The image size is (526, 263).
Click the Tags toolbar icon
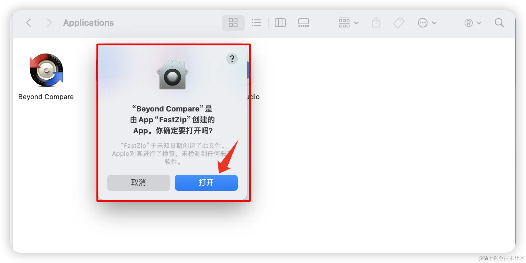click(x=399, y=23)
